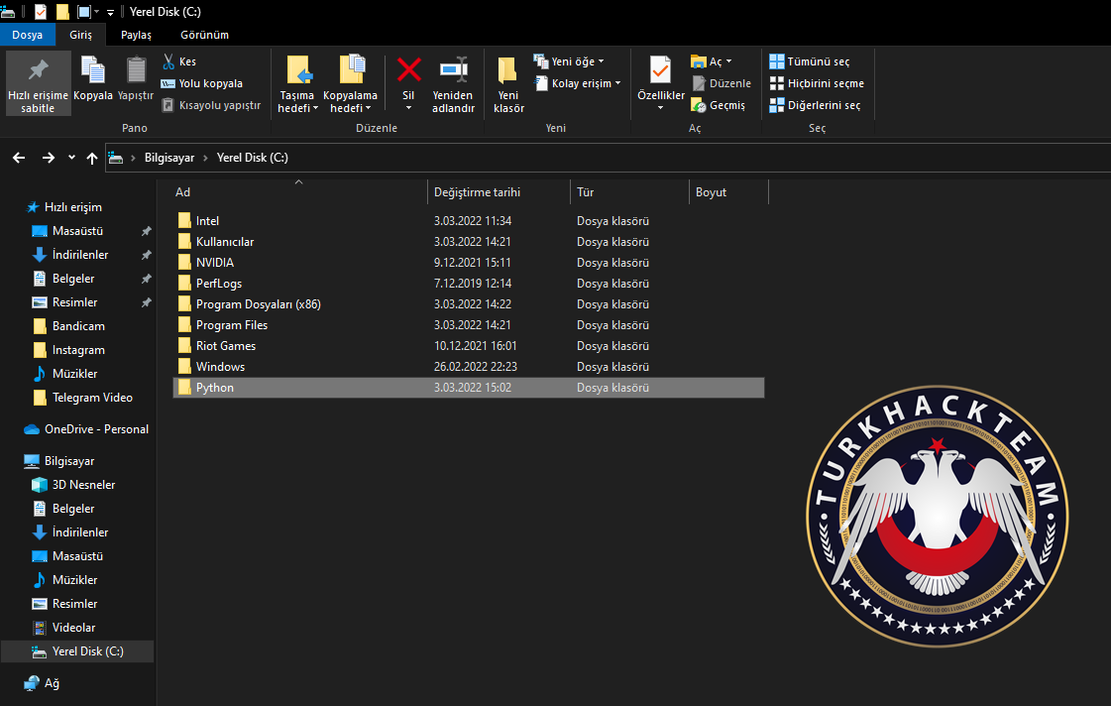Open Özellikler properties
1111x706 pixels.
pyautogui.click(x=660, y=78)
